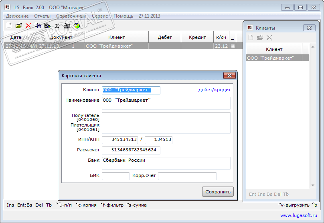Click the scroll down arrow in Клиенты list
The image size is (324, 223).
click(x=313, y=185)
